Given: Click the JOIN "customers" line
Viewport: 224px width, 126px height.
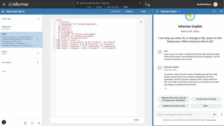Looking at the screenshot, I should pyautogui.click(x=86, y=48).
